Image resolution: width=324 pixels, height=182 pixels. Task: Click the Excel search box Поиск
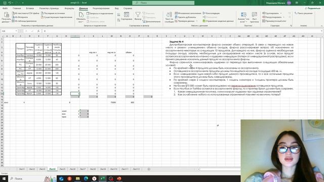tap(163, 3)
